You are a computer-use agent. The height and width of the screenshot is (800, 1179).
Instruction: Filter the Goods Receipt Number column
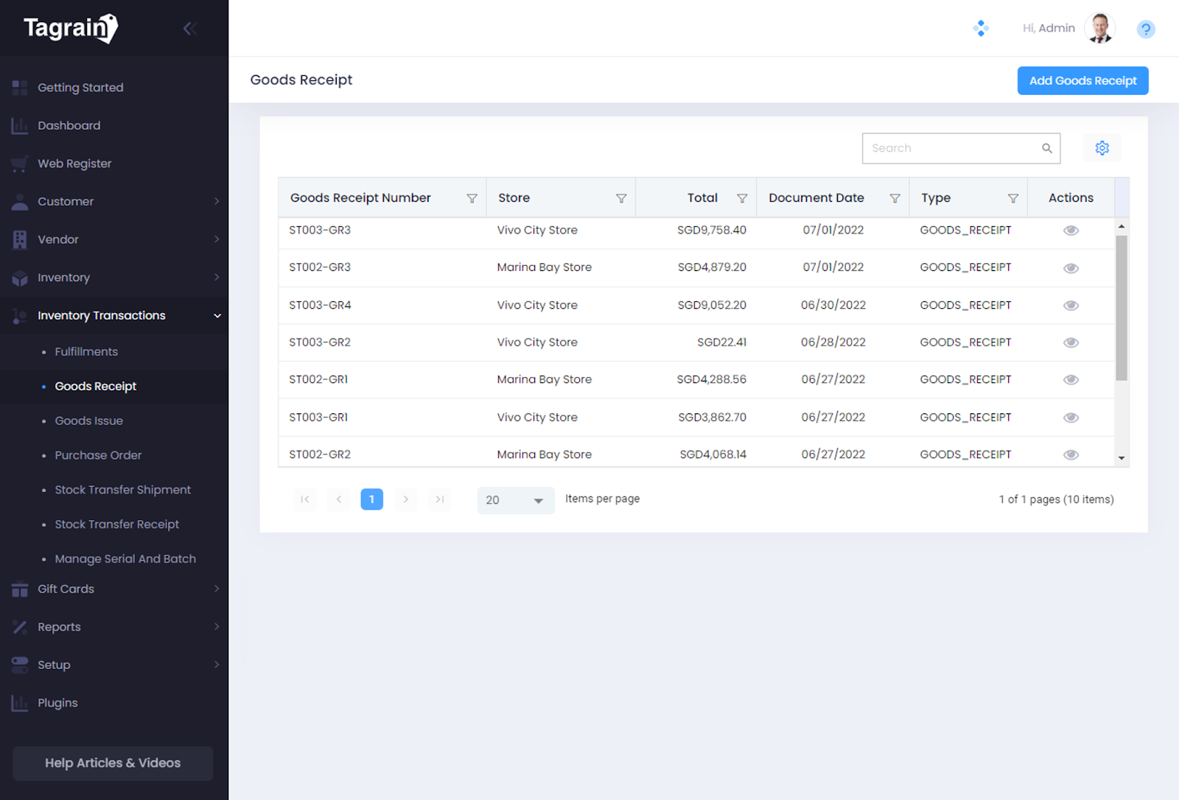point(472,198)
